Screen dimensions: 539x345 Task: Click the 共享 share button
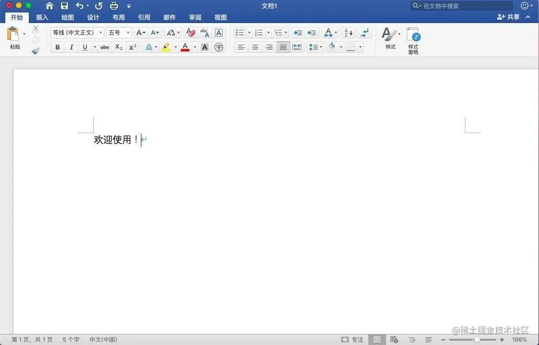tap(508, 17)
